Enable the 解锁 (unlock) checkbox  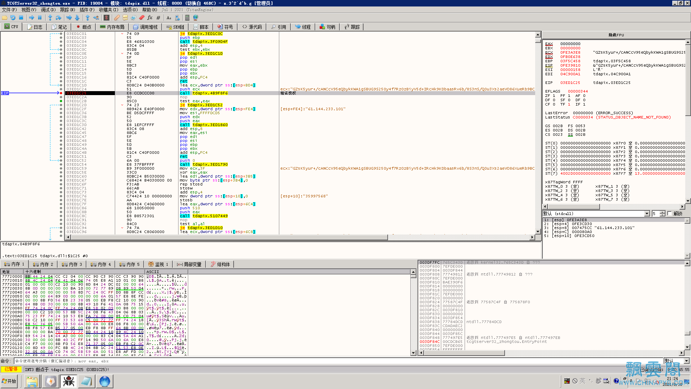click(669, 214)
